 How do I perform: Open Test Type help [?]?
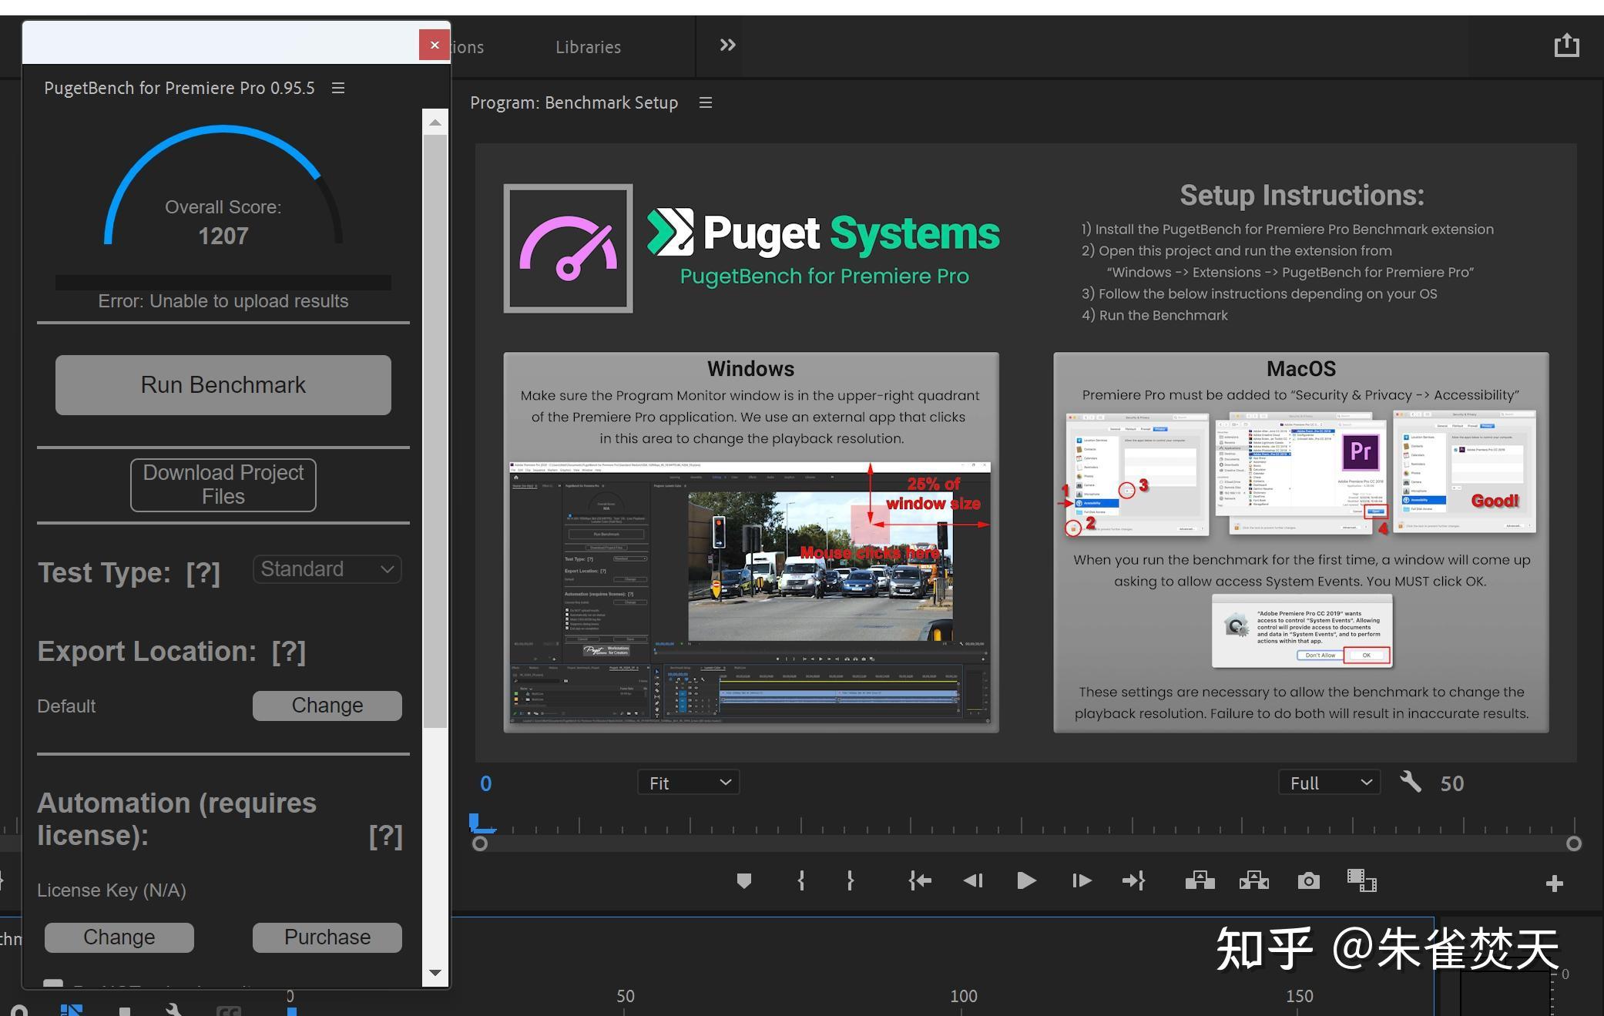coord(203,573)
